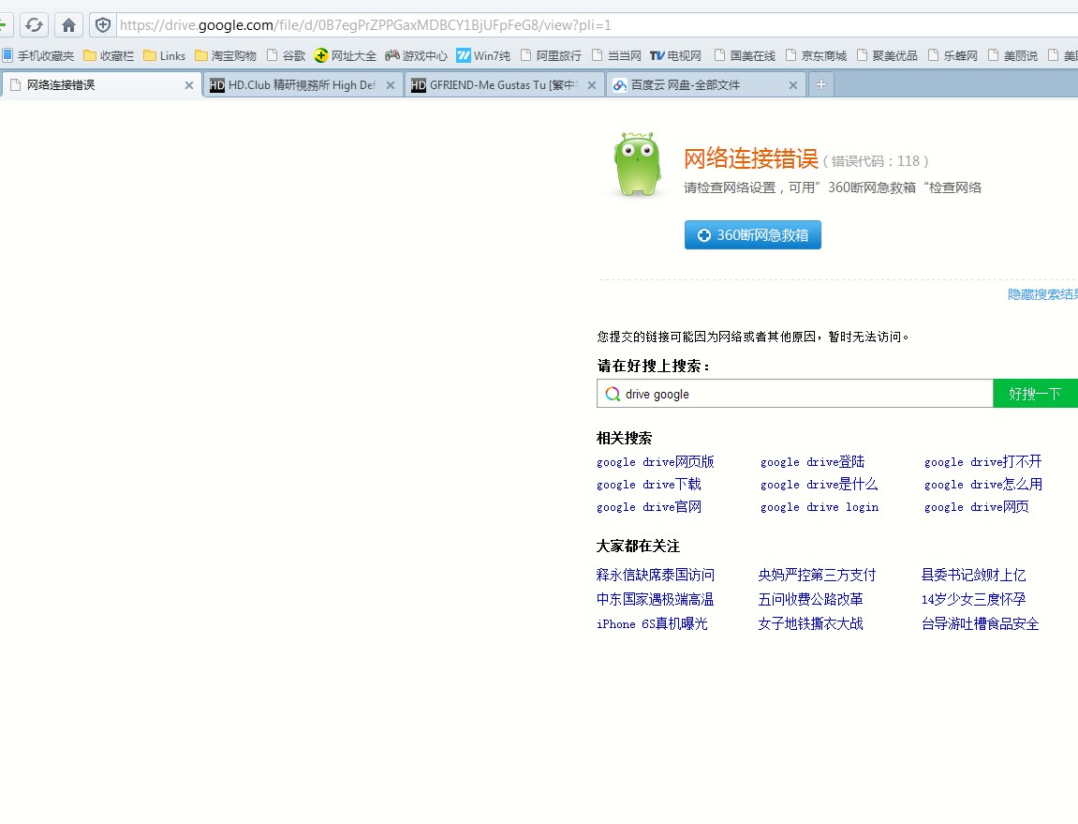Open google drive登陆 related search
This screenshot has height=824, width=1078.
tap(813, 462)
